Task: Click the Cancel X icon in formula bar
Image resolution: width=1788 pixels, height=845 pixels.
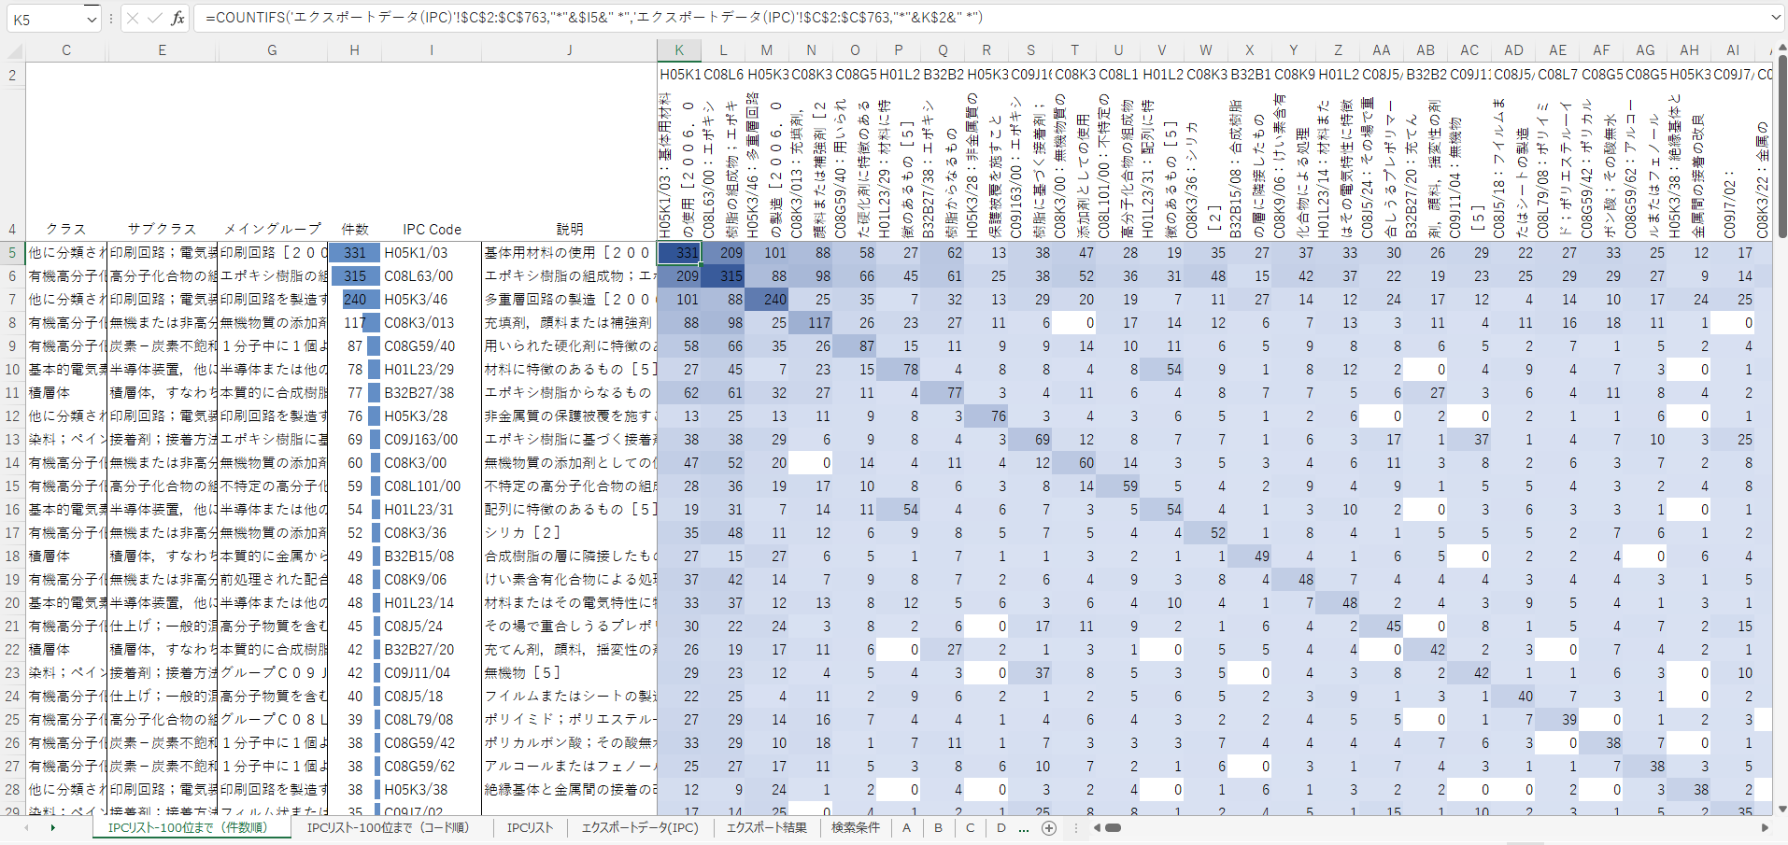Action: point(133,19)
